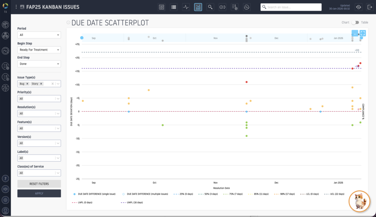376x217 pixels.
Task: Open the Period dropdown
Action: click(x=39, y=35)
